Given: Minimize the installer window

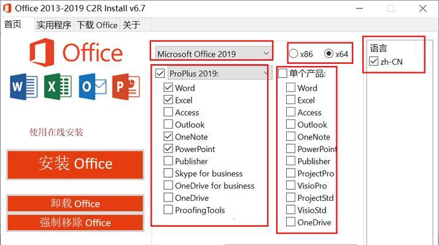Looking at the screenshot, I should 359,9.
